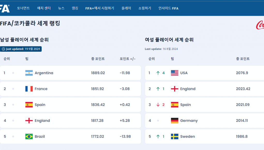Click the men's 포인트 +/- column header
Image resolution: width=264 pixels, height=150 pixels.
127,59
